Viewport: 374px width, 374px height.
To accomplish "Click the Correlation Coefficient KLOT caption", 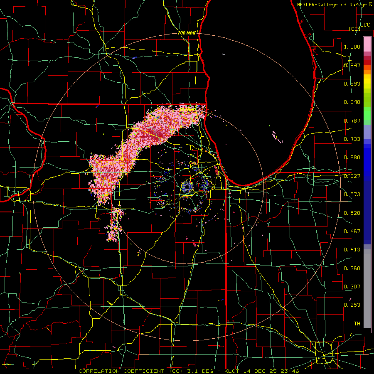I will (x=189, y=371).
